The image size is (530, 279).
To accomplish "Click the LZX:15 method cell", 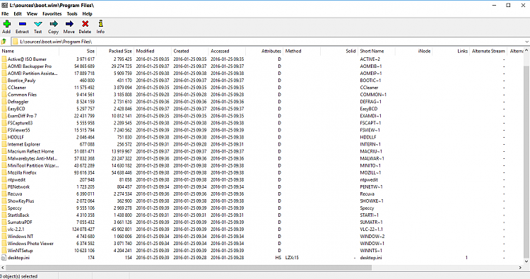I will pos(292,258).
